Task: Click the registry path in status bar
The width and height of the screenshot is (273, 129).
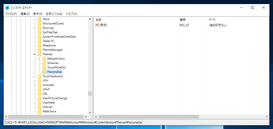Action: click(x=73, y=123)
